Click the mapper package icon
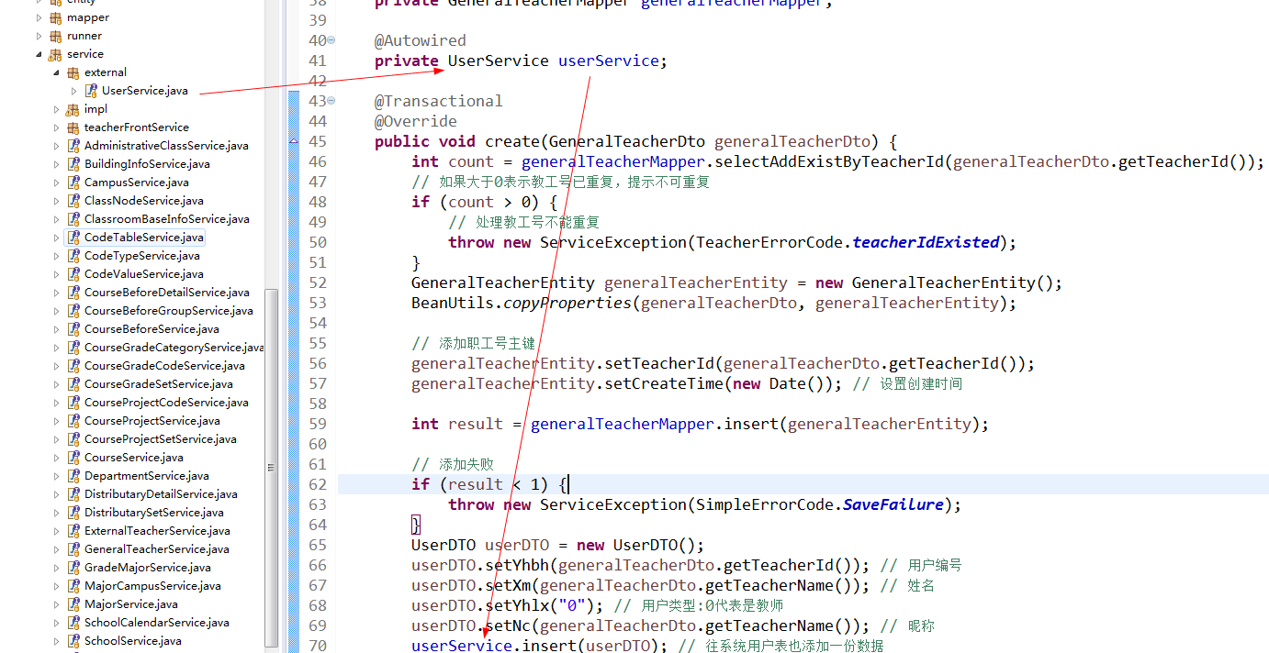 pos(55,17)
